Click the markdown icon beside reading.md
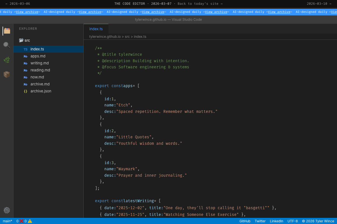 pos(26,70)
